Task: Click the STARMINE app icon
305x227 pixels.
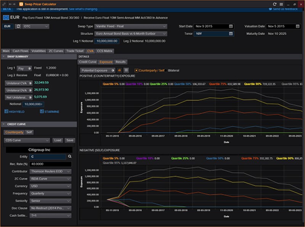Action: pyautogui.click(x=42, y=111)
